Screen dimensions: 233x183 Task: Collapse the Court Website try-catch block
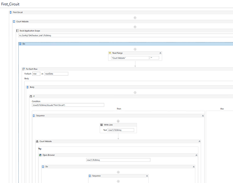(199, 141)
